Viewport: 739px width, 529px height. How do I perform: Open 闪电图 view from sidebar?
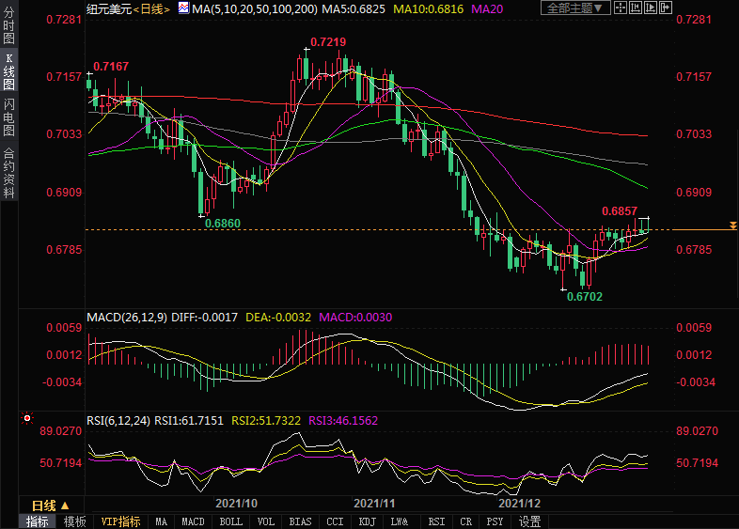(x=8, y=117)
